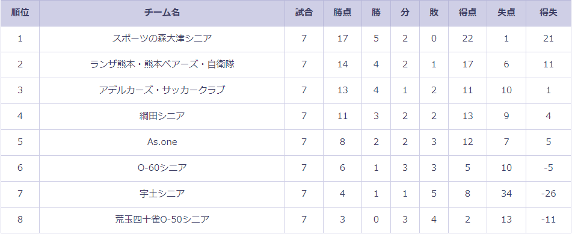The width and height of the screenshot is (572, 234).
Task: Click the 網田シニア team cell
Action: pos(162,116)
